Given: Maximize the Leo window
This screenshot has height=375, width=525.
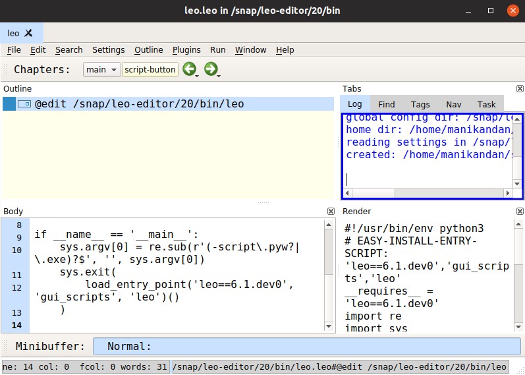Looking at the screenshot, I should click(491, 11).
